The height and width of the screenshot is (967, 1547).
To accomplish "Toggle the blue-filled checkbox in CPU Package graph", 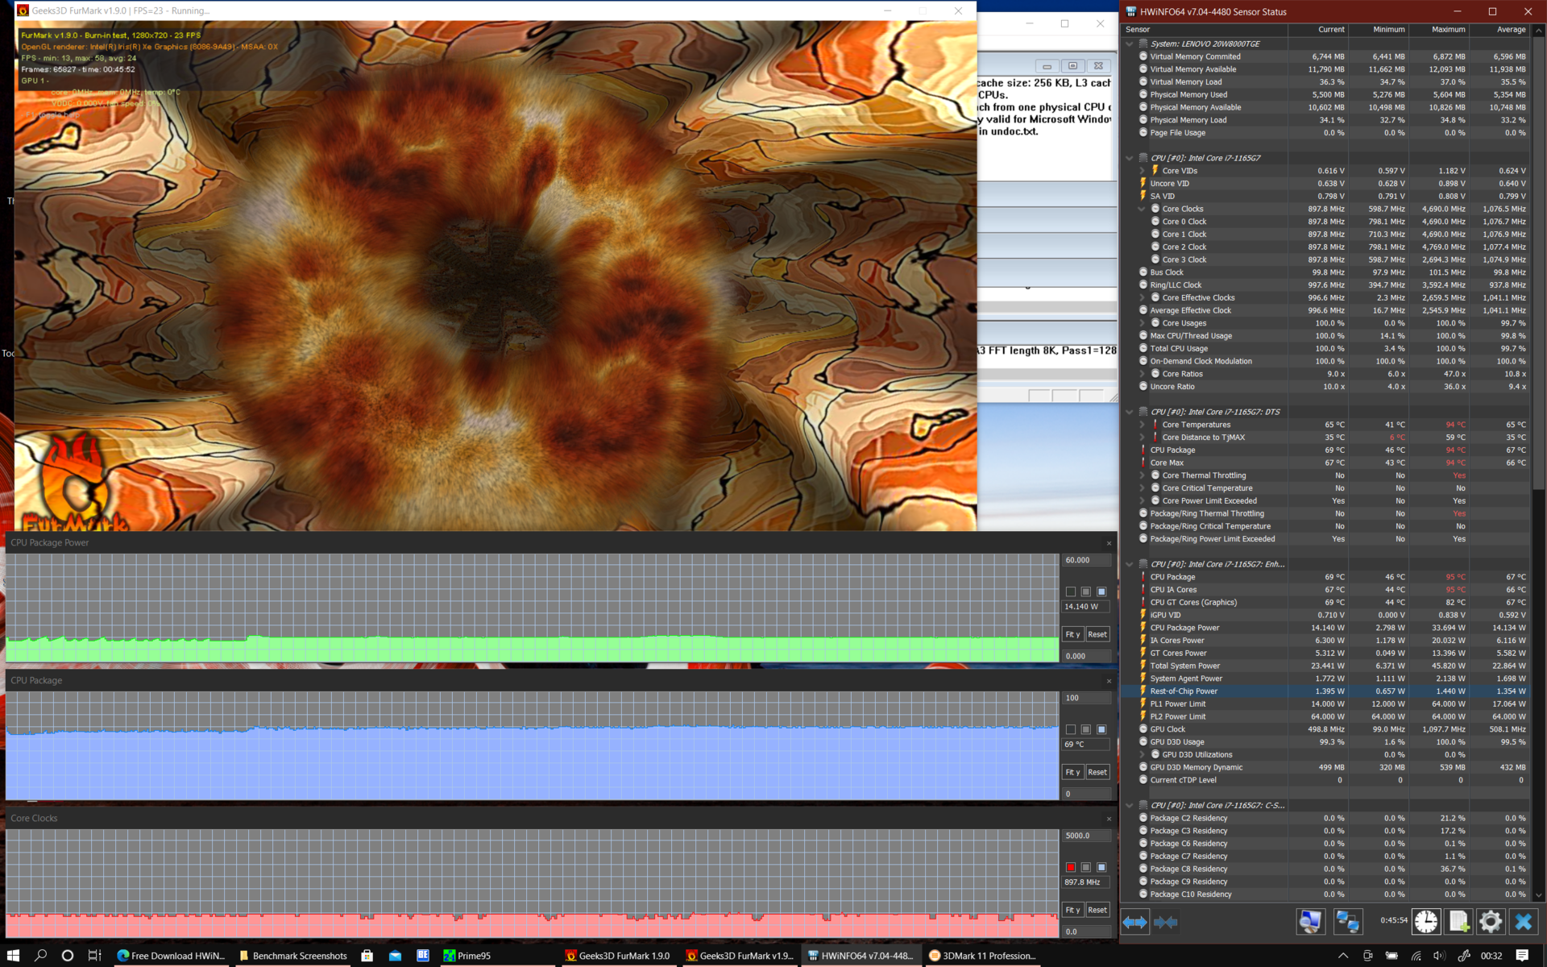I will (x=1101, y=729).
